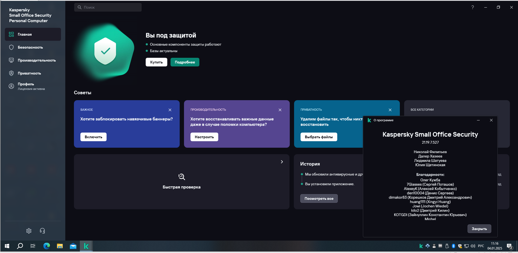518x253 pixels.
Task: Select the version number 21.19.7.527
Action: [x=430, y=142]
